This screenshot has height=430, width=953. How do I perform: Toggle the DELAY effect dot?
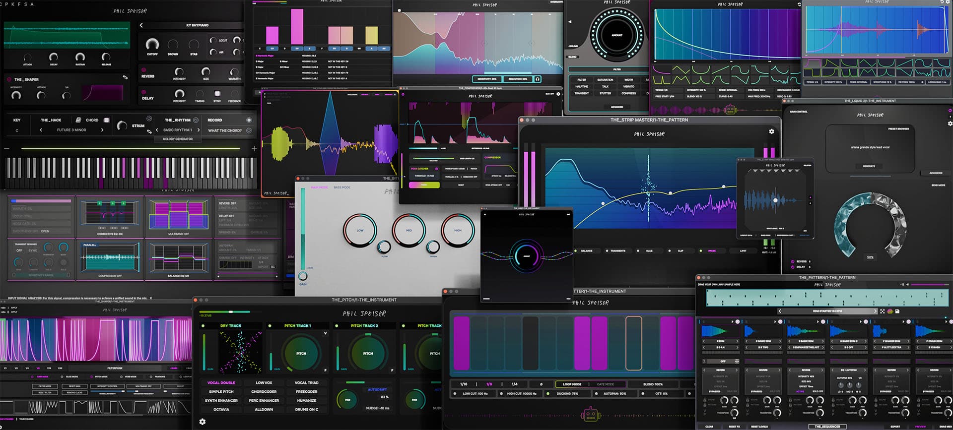pos(144,92)
